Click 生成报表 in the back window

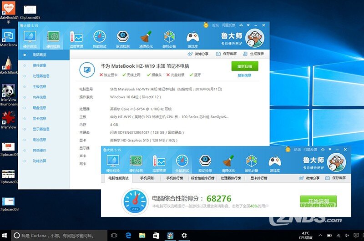[x=253, y=54]
